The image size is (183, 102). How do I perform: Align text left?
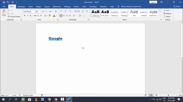61,16
